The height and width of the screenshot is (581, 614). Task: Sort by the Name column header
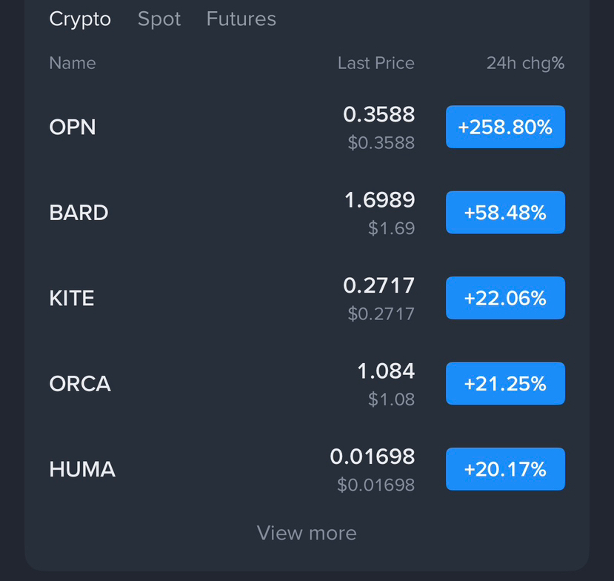(73, 63)
